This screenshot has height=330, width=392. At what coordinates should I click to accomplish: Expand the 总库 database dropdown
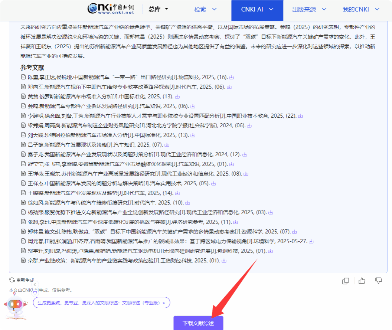(159, 9)
